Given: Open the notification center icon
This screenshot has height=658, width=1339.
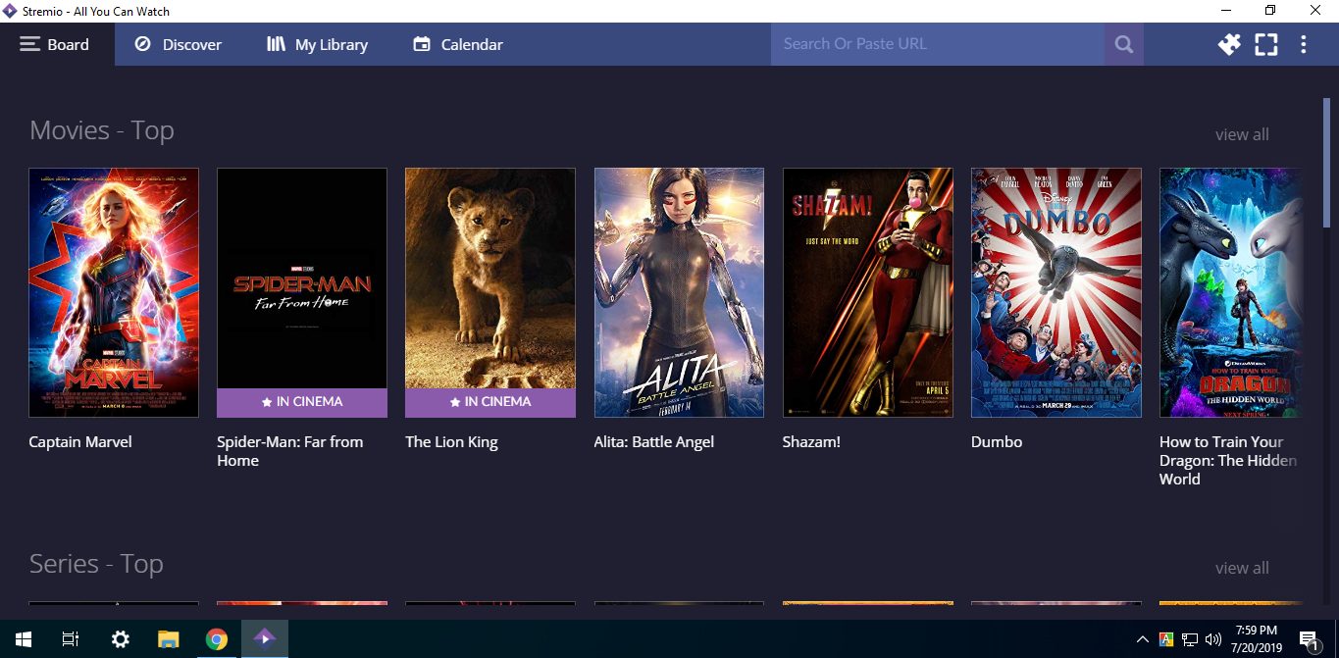Looking at the screenshot, I should [x=1310, y=639].
